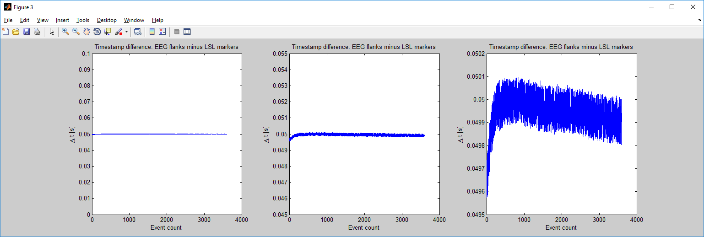Screen dimensions: 704x237
Task: Activate the Pan hand tool
Action: tap(87, 32)
